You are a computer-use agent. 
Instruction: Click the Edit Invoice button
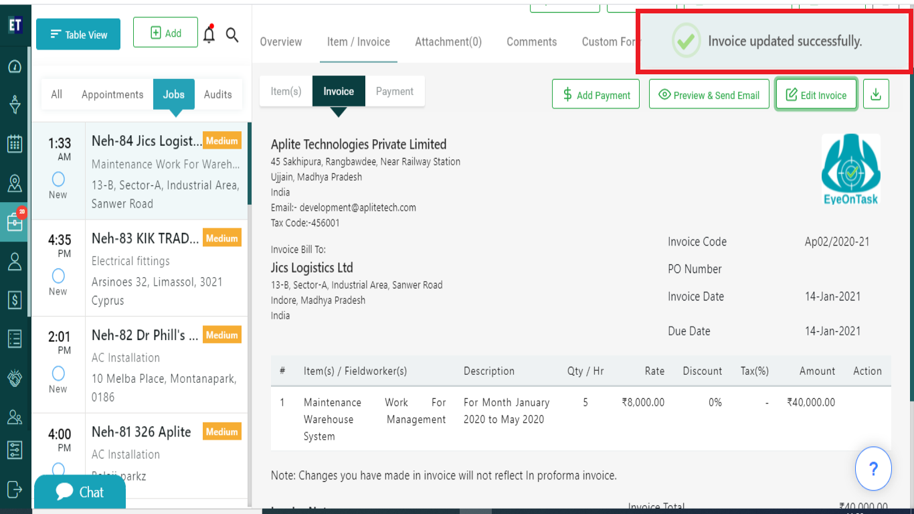tap(816, 94)
